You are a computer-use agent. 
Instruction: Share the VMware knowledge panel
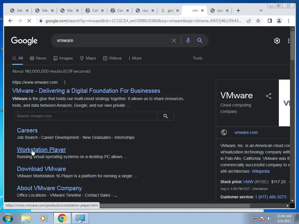click(x=269, y=96)
